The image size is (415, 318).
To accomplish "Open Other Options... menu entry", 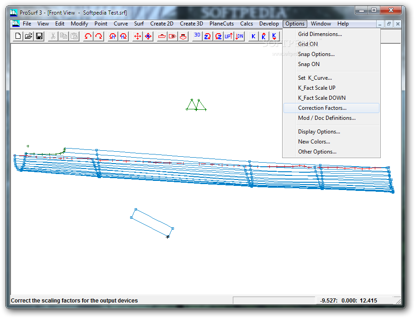I will click(331, 152).
